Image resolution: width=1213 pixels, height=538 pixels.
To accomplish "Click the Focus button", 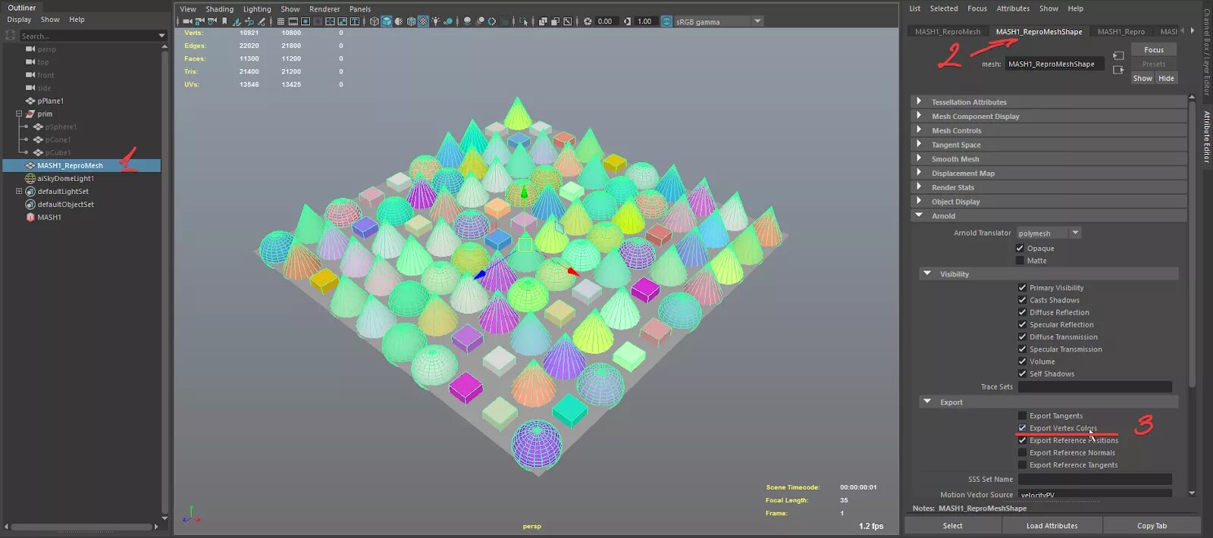I will [1154, 49].
